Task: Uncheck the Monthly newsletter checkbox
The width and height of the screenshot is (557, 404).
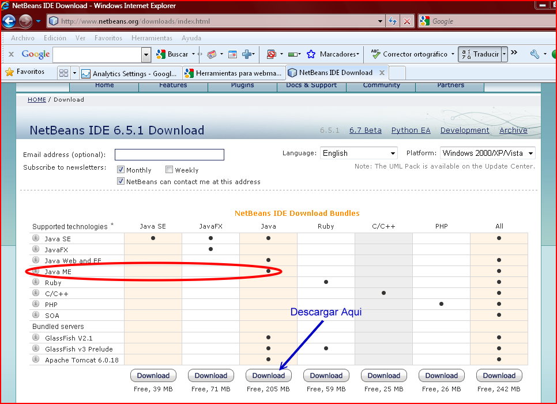Action: (121, 170)
